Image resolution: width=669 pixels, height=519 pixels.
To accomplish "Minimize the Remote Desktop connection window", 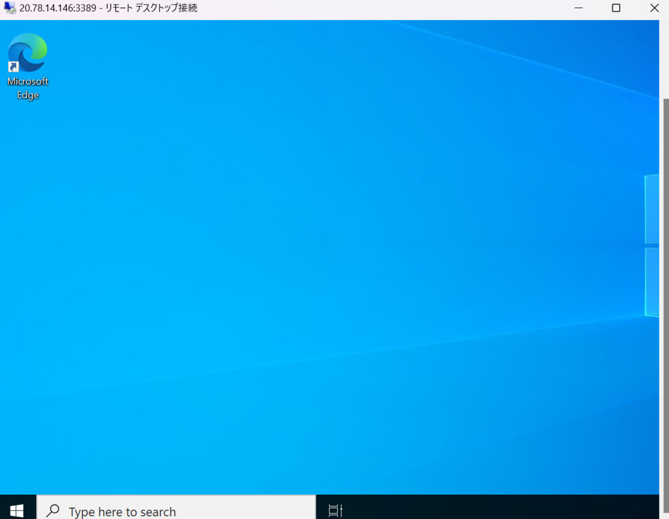I will click(x=579, y=8).
